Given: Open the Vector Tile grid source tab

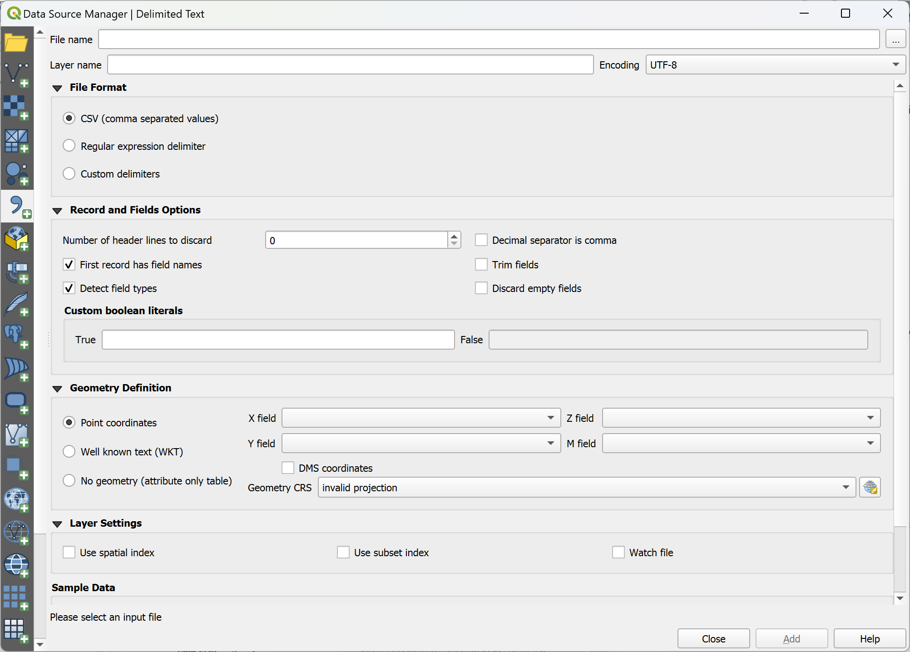Looking at the screenshot, I should pyautogui.click(x=17, y=631).
